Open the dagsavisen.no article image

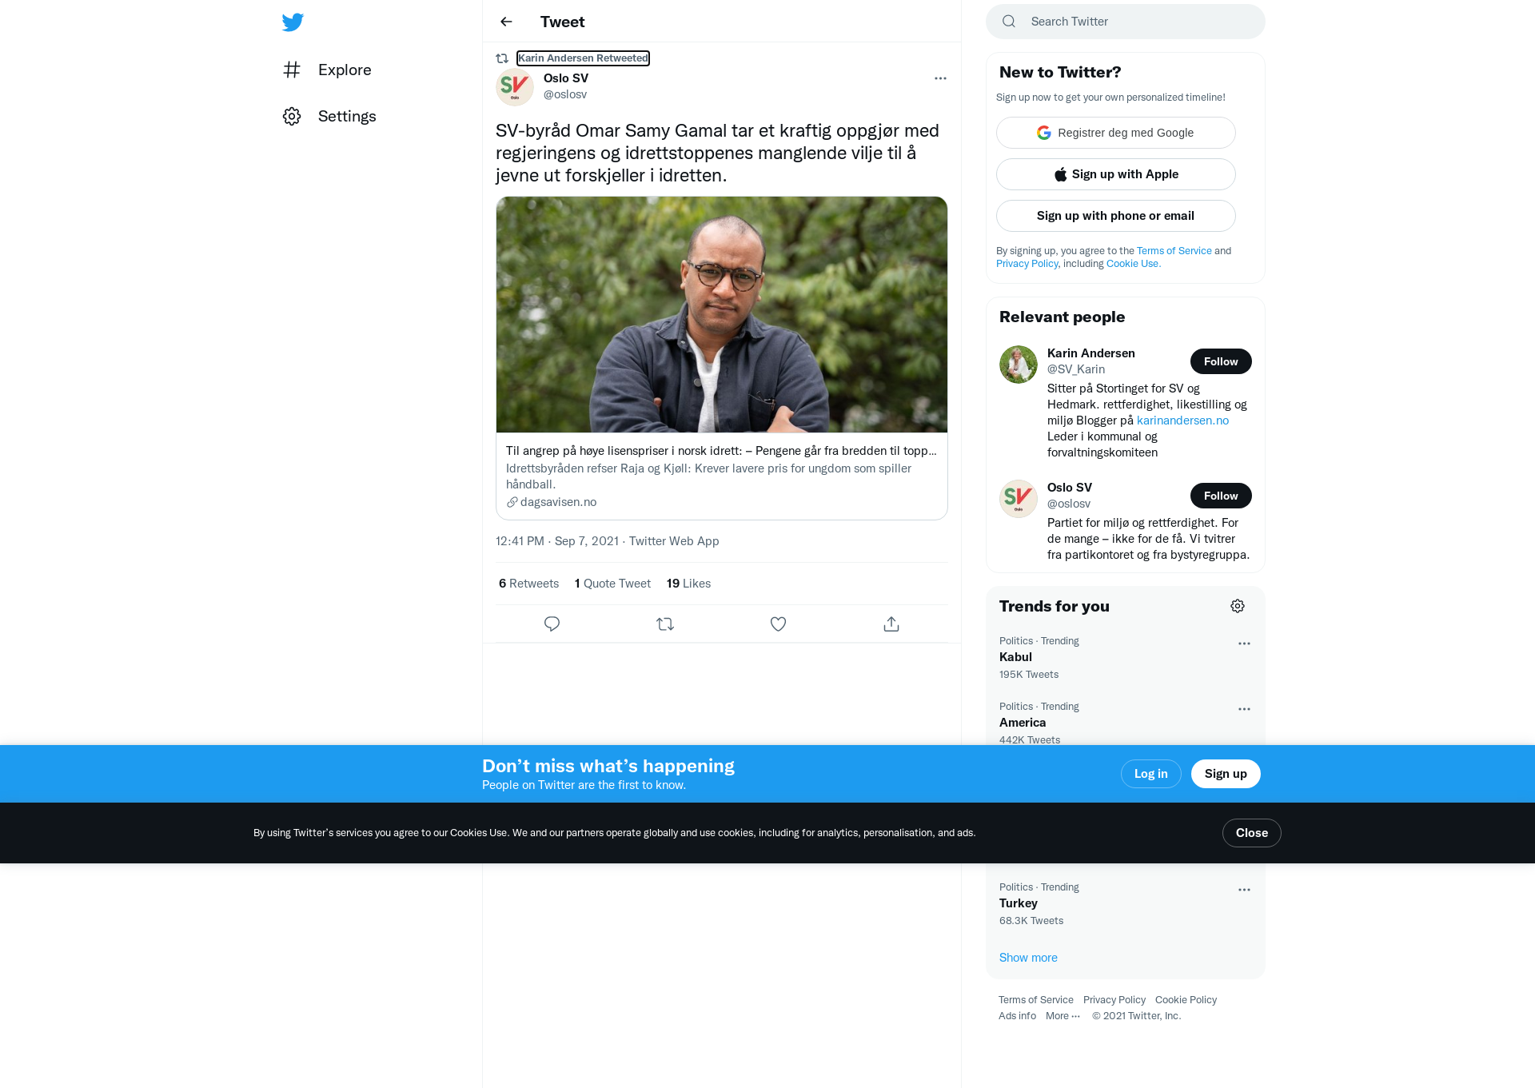[x=722, y=315]
